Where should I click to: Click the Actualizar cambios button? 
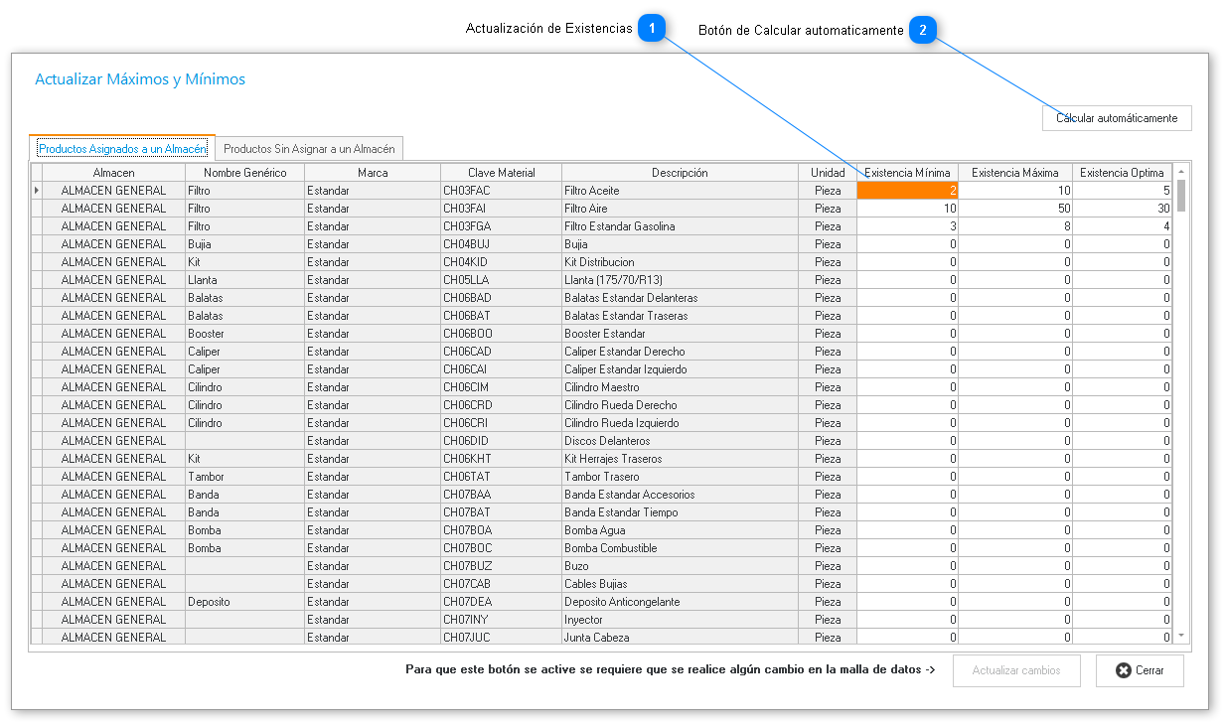point(1016,670)
